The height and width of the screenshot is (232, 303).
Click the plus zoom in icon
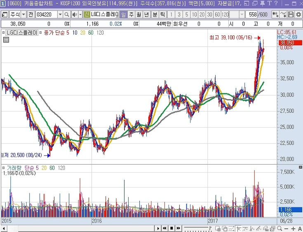pyautogui.click(x=293, y=229)
